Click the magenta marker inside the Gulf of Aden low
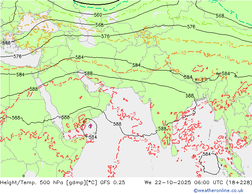 (x=91, y=126)
